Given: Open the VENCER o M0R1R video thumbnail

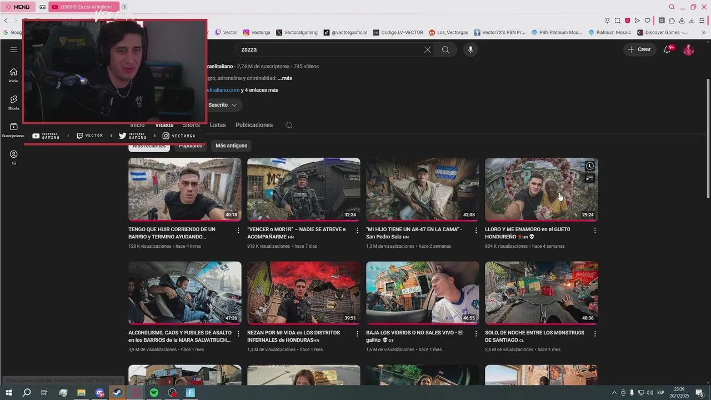Looking at the screenshot, I should [304, 189].
